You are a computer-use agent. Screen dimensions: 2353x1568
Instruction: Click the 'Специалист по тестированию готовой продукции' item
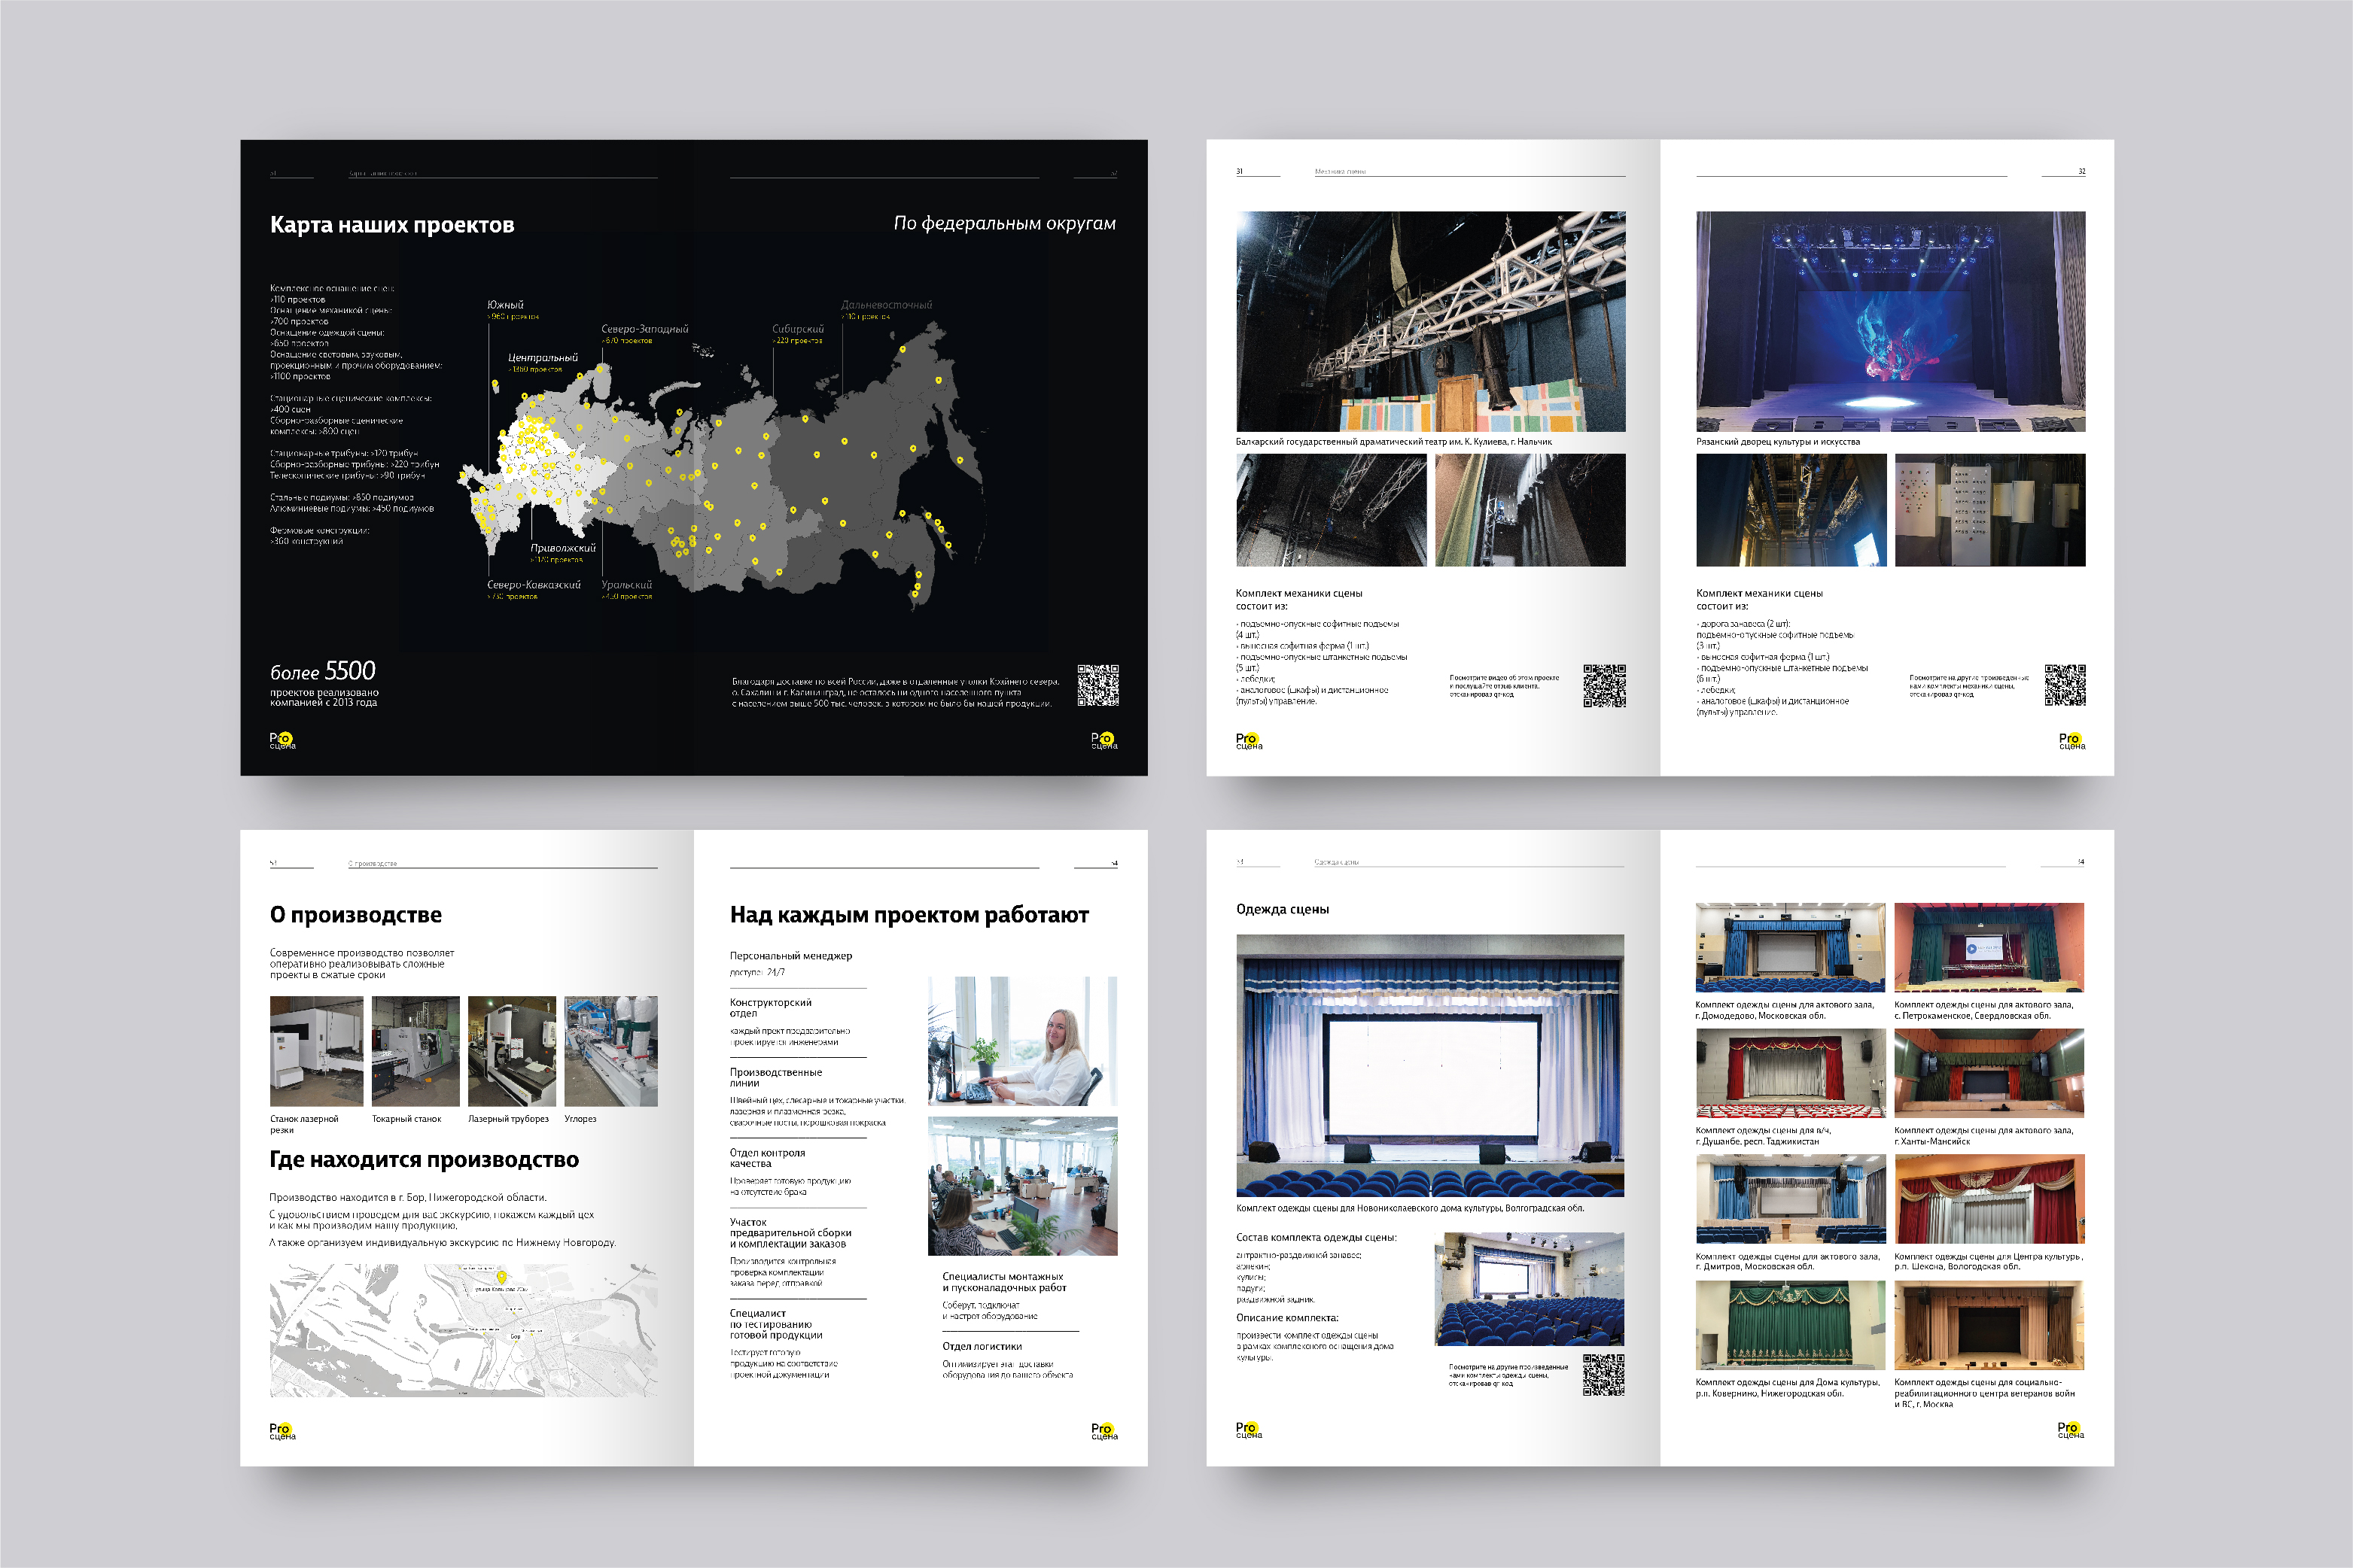[775, 1324]
